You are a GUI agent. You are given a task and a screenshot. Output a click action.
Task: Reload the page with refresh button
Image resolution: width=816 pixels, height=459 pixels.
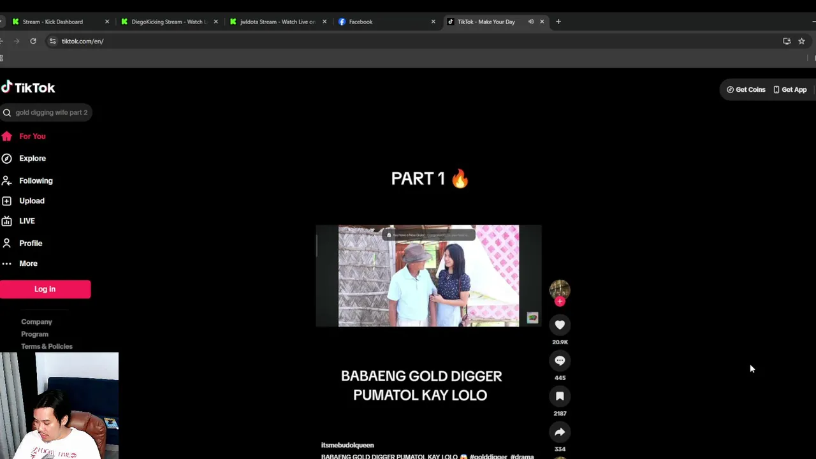[33, 41]
